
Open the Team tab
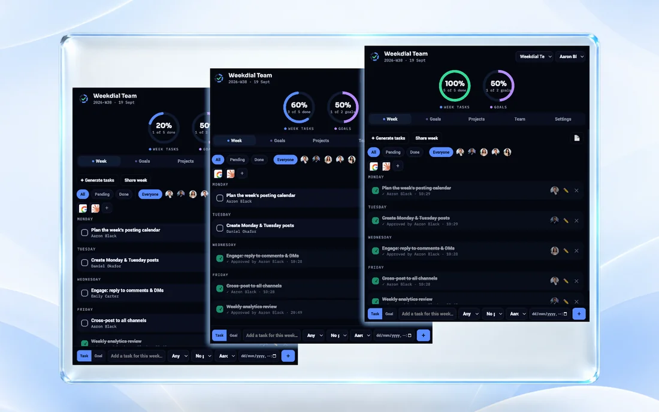click(519, 119)
